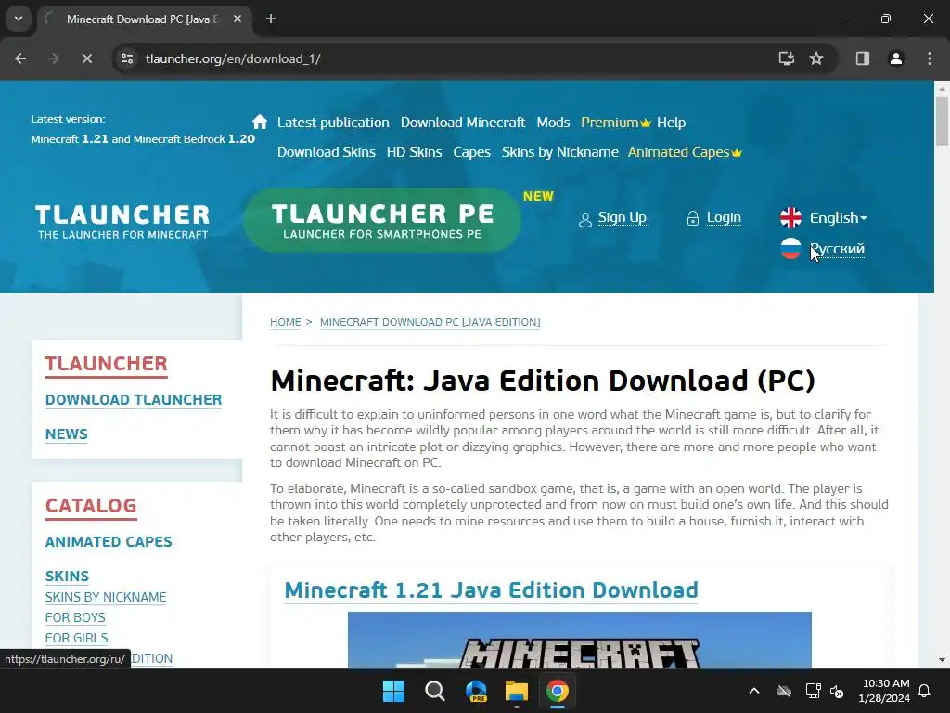Click the Sign Up person icon
The image size is (950, 713).
584,219
